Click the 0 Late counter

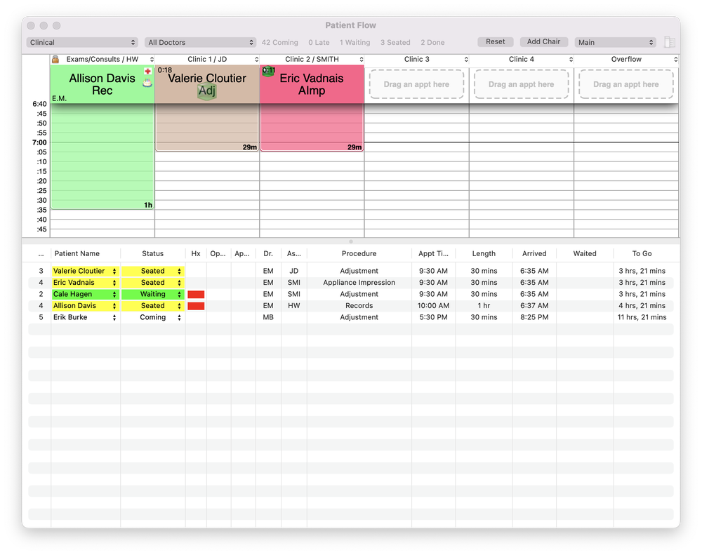319,43
